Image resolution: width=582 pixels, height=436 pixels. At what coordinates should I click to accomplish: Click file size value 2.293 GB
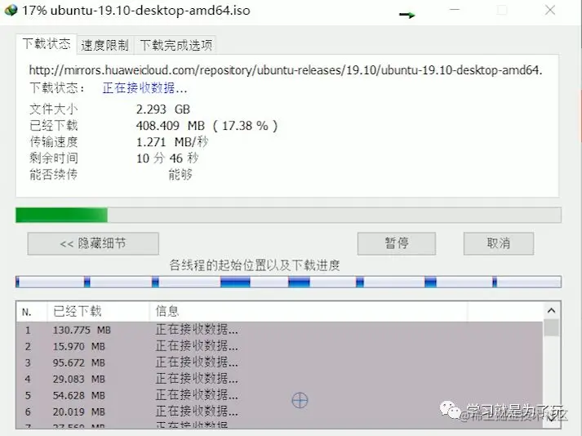[163, 109]
